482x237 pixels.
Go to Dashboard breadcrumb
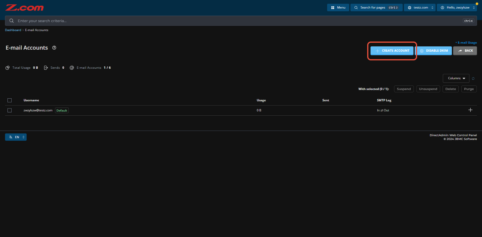tap(13, 30)
